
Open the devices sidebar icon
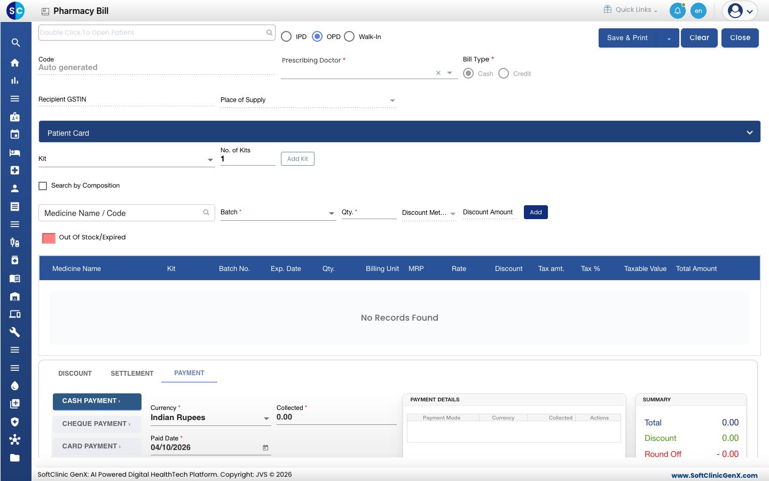tap(15, 314)
